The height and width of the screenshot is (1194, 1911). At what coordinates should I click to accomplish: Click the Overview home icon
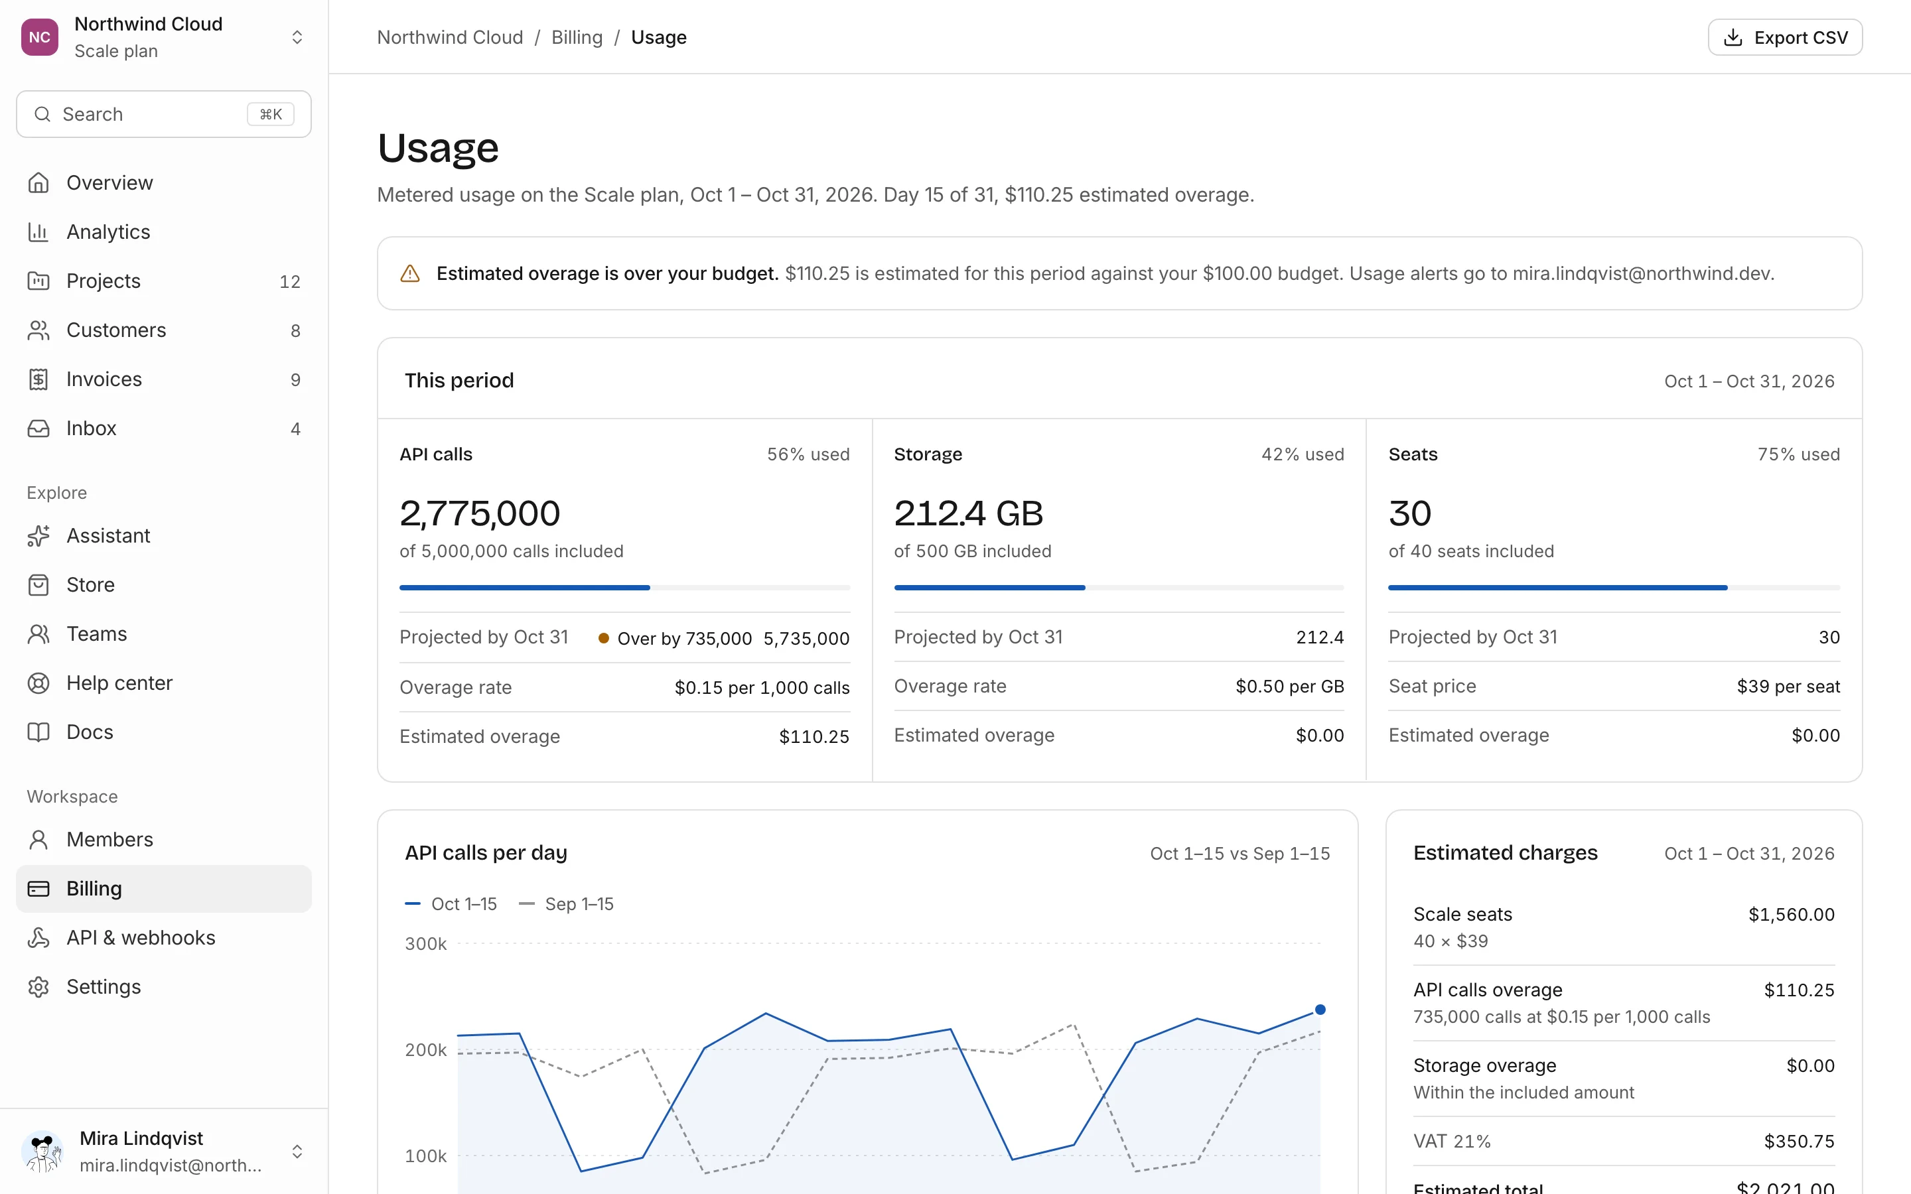[x=38, y=182]
